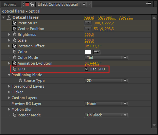
Task: Expand the Brightness property
Action: (x=9, y=35)
